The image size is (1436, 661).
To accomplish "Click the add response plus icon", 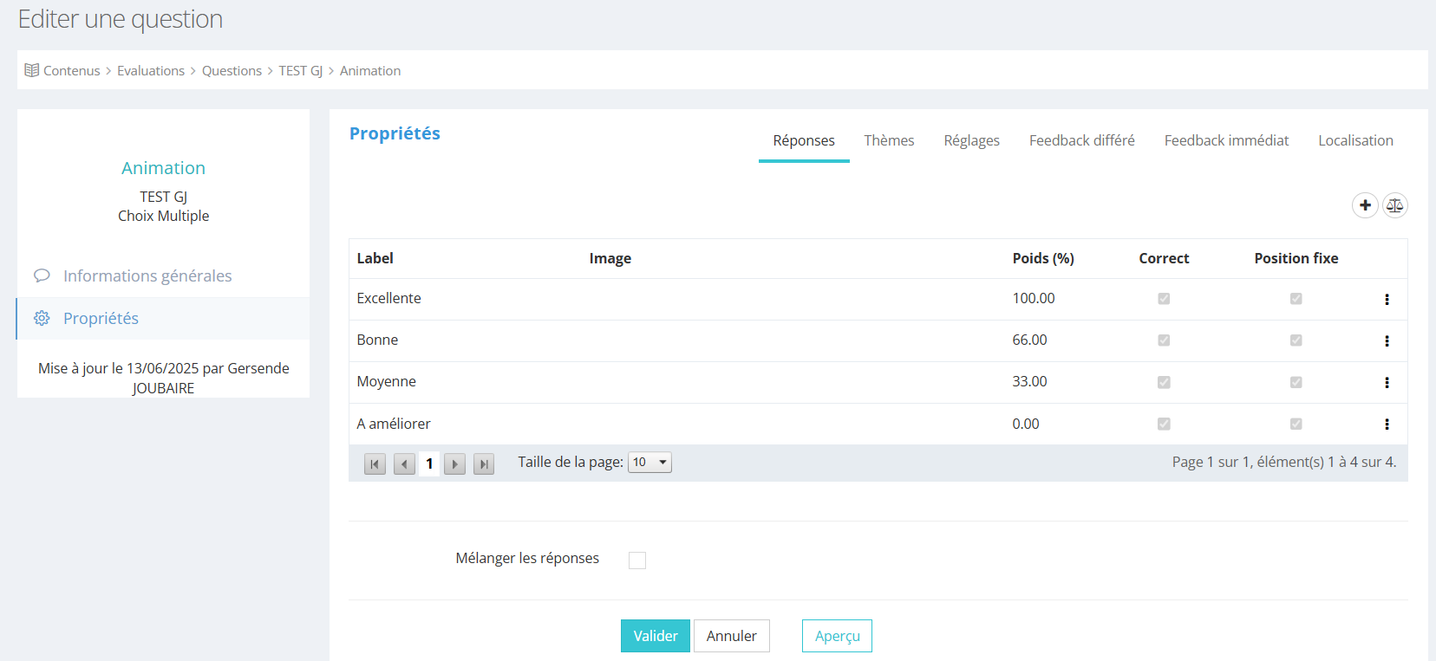I will click(1365, 205).
